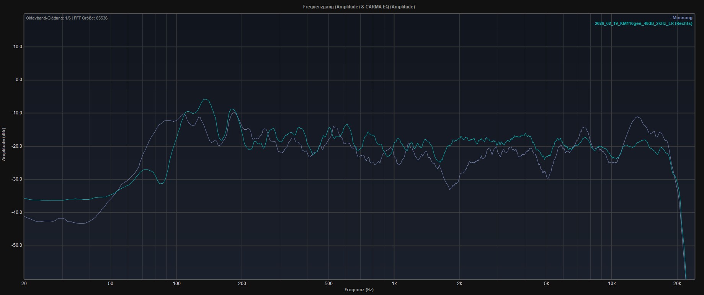
Task: Click the teal curve's highest peak near 130 Hz
Action: pos(205,99)
